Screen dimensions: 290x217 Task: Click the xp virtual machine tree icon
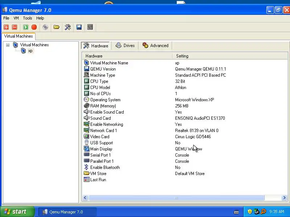(23, 51)
